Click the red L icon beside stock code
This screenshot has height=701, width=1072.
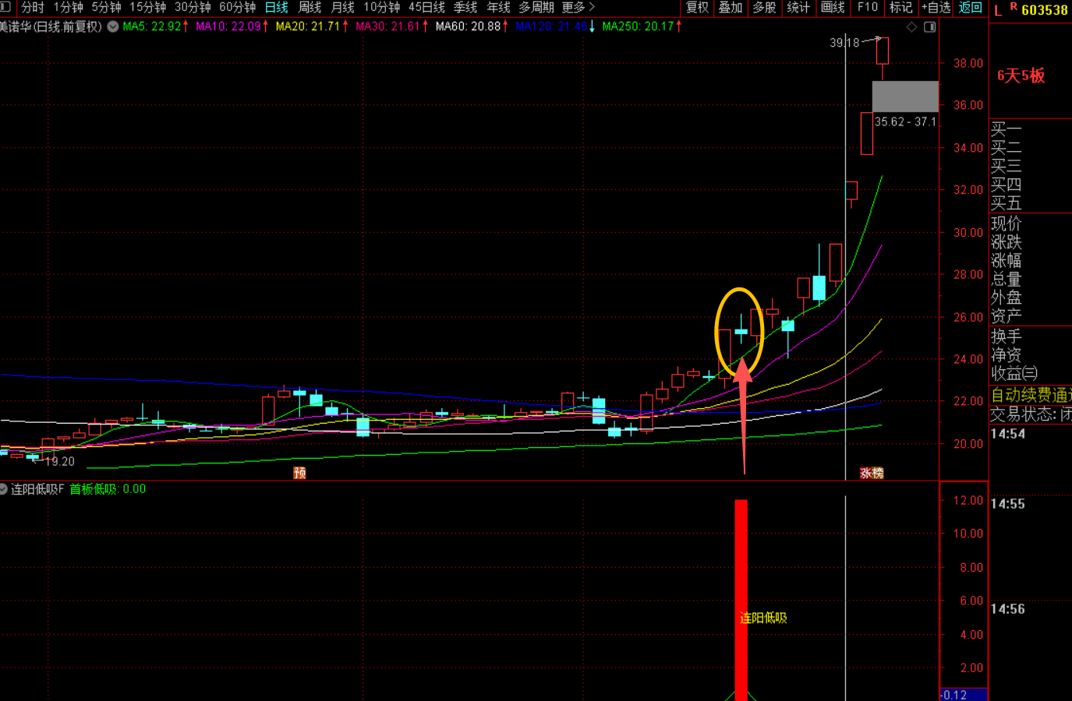pyautogui.click(x=998, y=10)
